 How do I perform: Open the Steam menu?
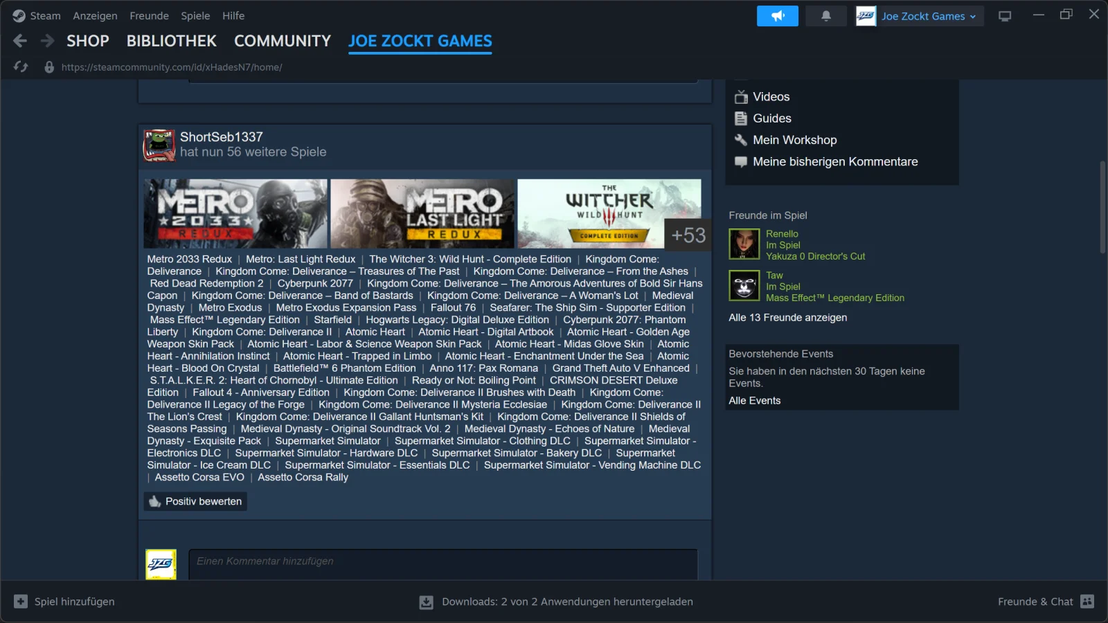point(45,15)
